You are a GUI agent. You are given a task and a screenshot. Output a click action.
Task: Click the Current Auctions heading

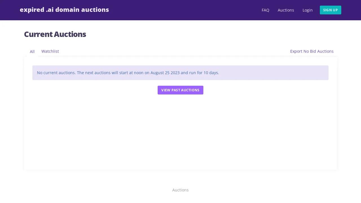click(x=55, y=34)
